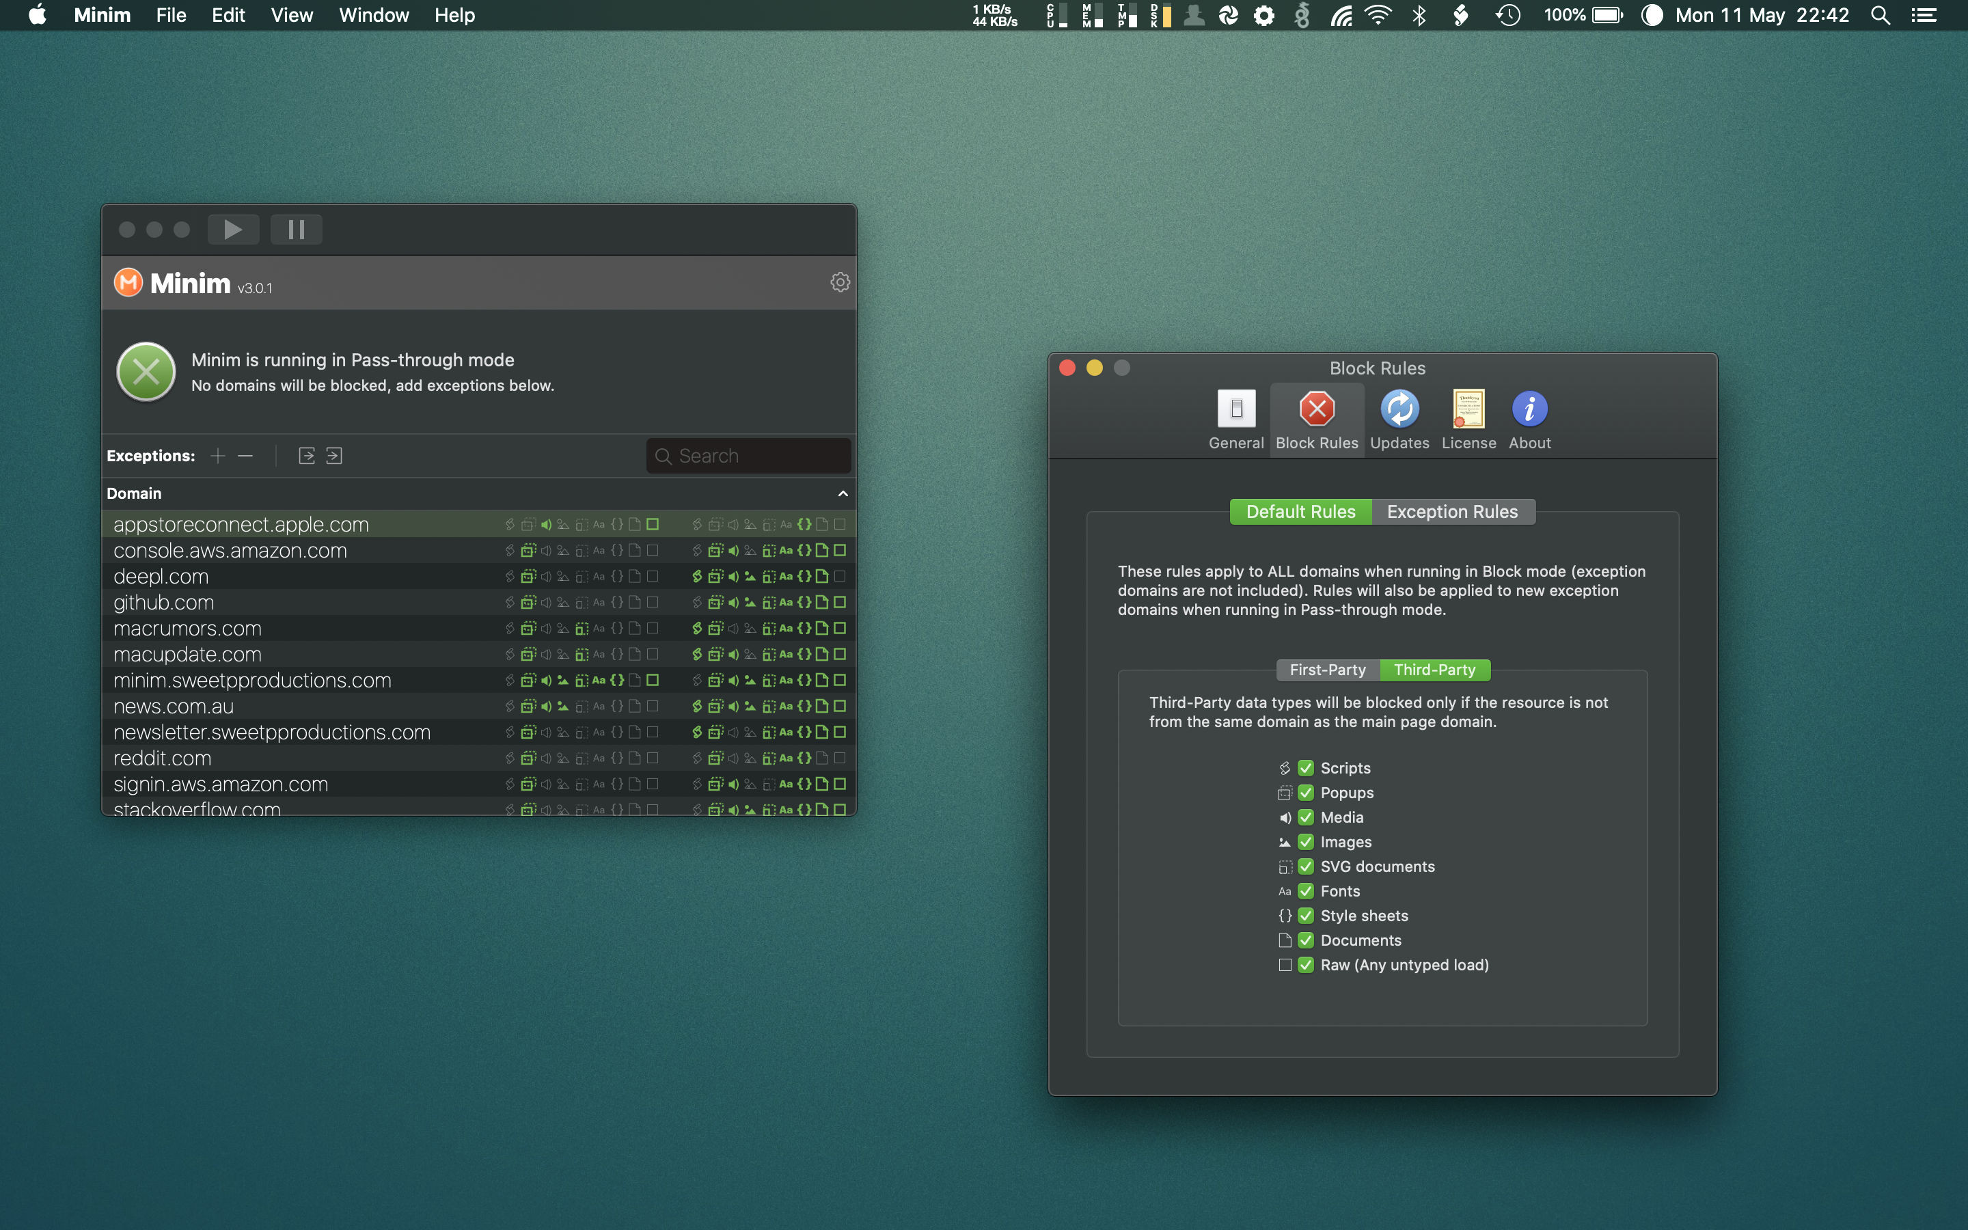
Task: Toggle third-party scripts icon for macrumors.com
Action: [697, 628]
